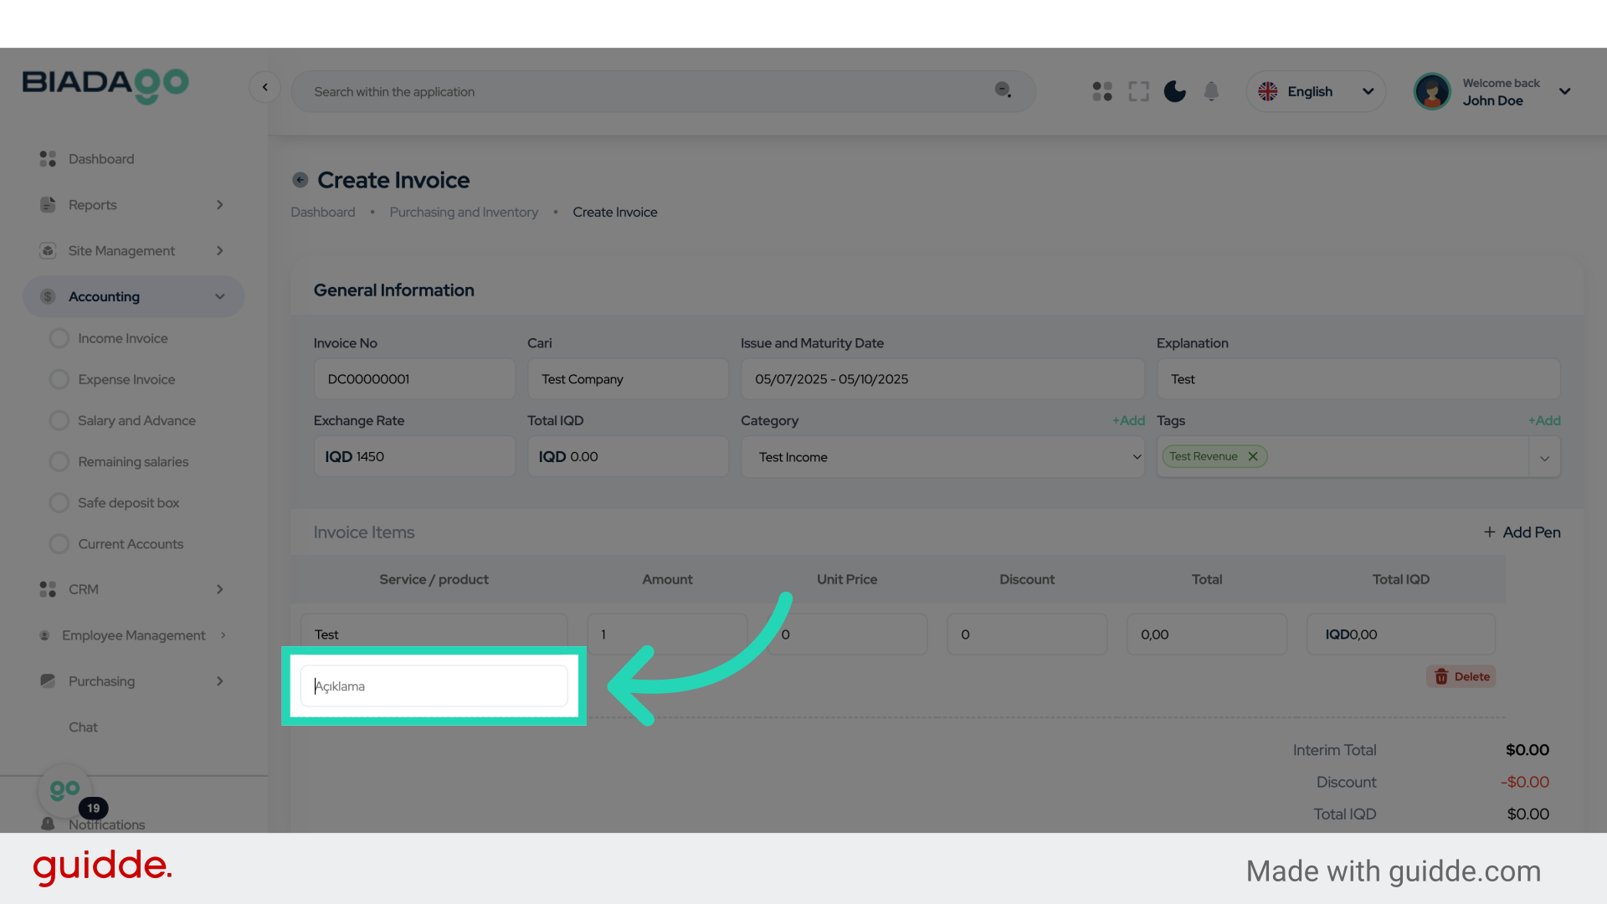Screen dimensions: 1607x904
Task: Click the Add Pen button
Action: pyautogui.click(x=1522, y=532)
